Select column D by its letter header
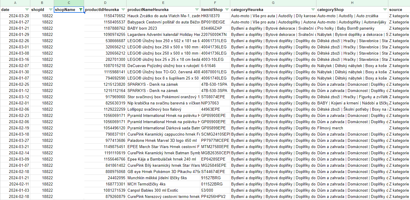The width and height of the screenshot is (410, 200). (105, 3)
